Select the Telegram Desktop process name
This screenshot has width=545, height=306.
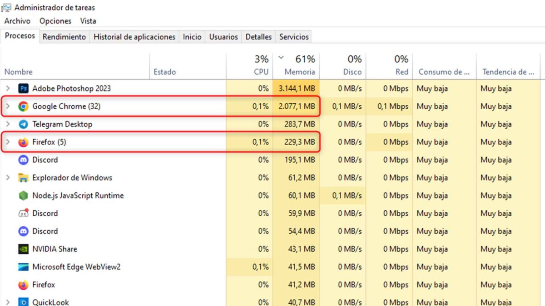point(62,124)
